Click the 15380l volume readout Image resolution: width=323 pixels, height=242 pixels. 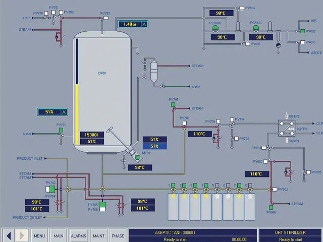coord(92,135)
